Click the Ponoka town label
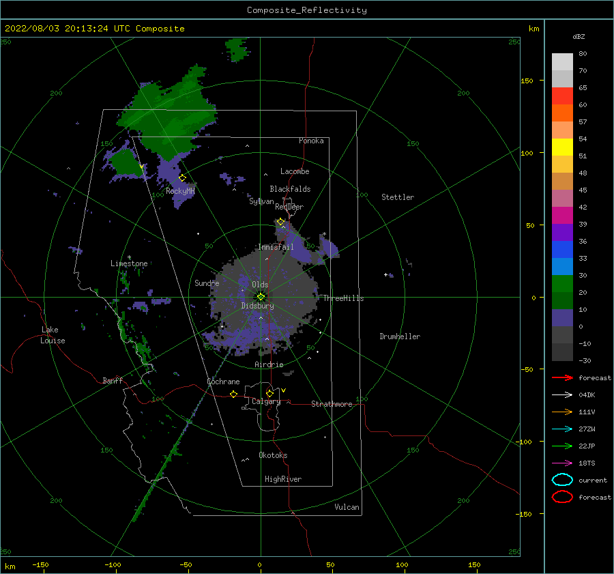The width and height of the screenshot is (614, 574). pos(311,141)
